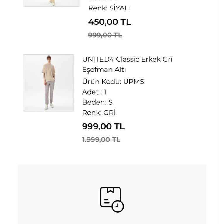Select the Renk: SİYAH color label
Screen dimensions: 224x224
click(109, 8)
